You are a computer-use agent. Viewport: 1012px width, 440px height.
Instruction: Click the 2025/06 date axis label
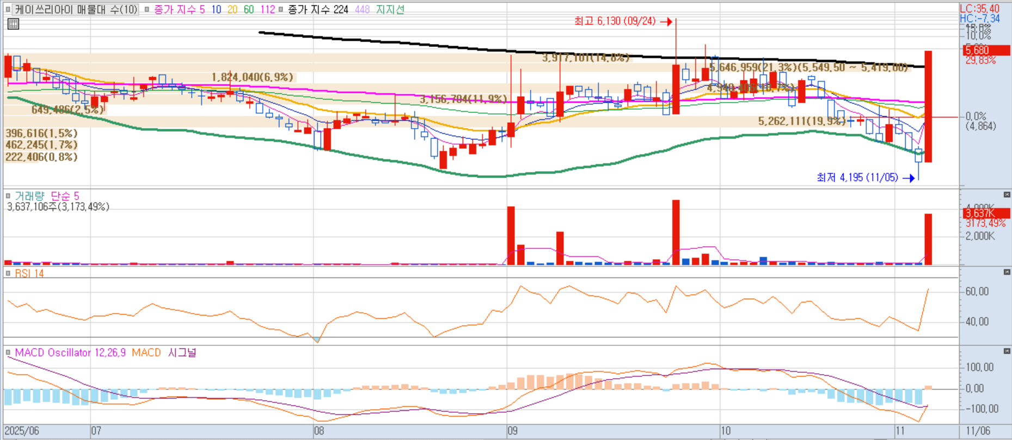click(22, 431)
